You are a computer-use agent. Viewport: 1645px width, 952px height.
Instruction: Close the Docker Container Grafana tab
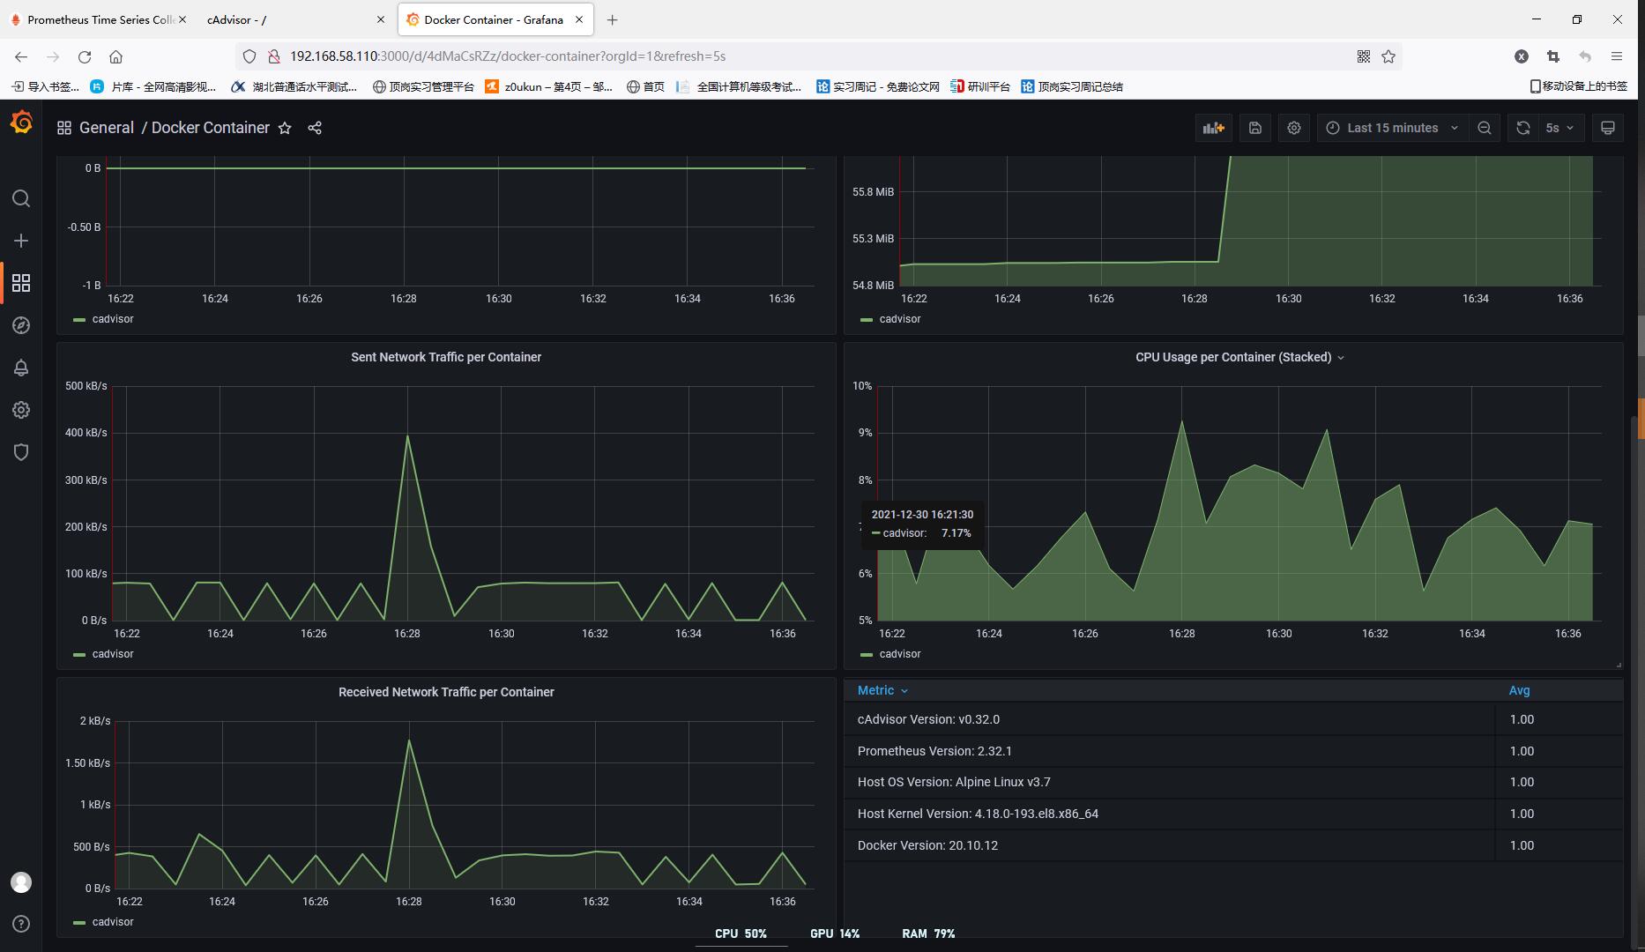[579, 19]
